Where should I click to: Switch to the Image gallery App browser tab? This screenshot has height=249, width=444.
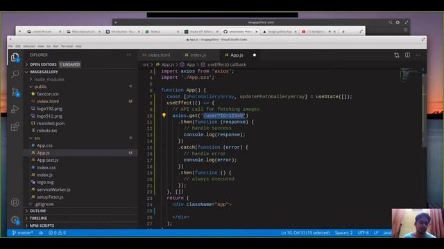[x=280, y=32]
